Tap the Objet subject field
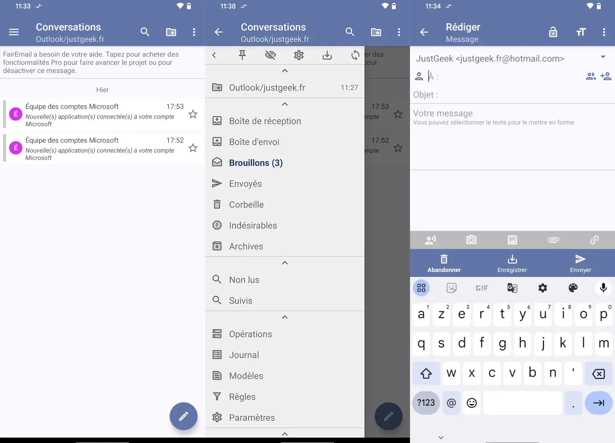Screen dimensions: 615x443 (x=512, y=95)
